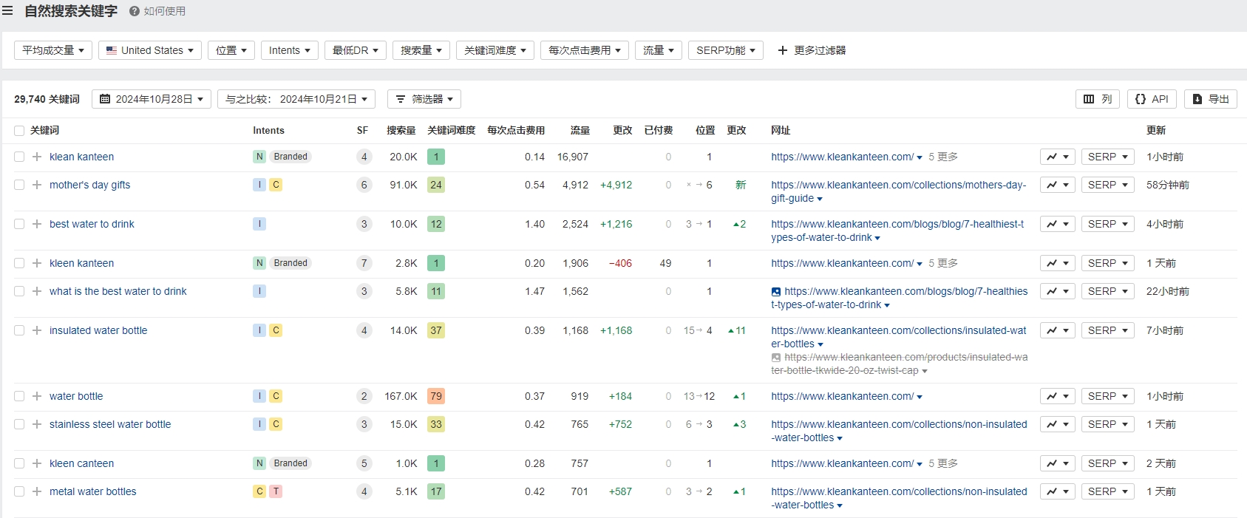The height and width of the screenshot is (518, 1247).
Task: Click the API button
Action: pos(1152,99)
